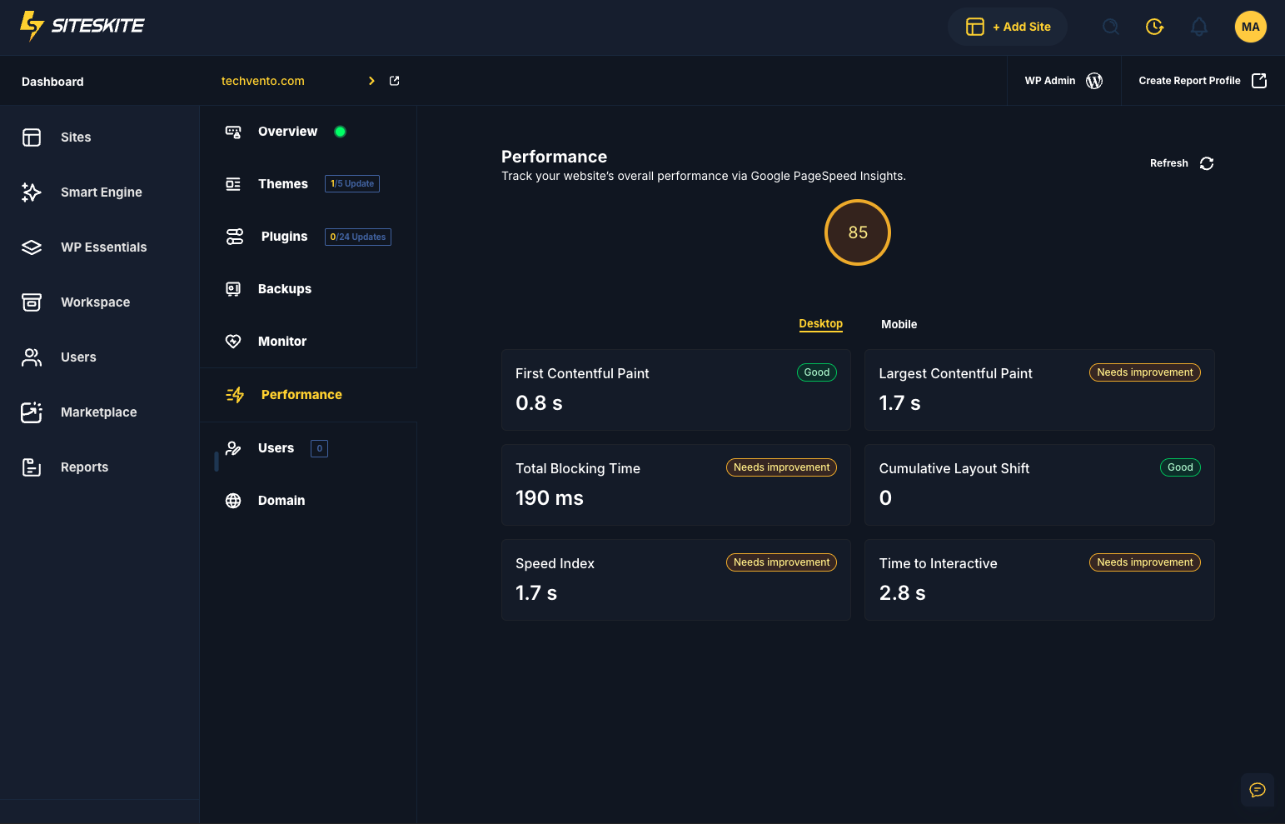Click the WordPress logo icon
Image resolution: width=1285 pixels, height=824 pixels.
[x=1094, y=81]
